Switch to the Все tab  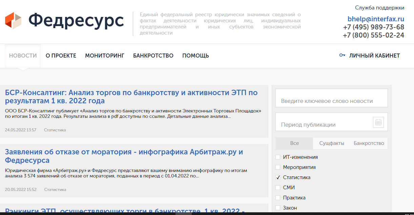tap(294, 143)
